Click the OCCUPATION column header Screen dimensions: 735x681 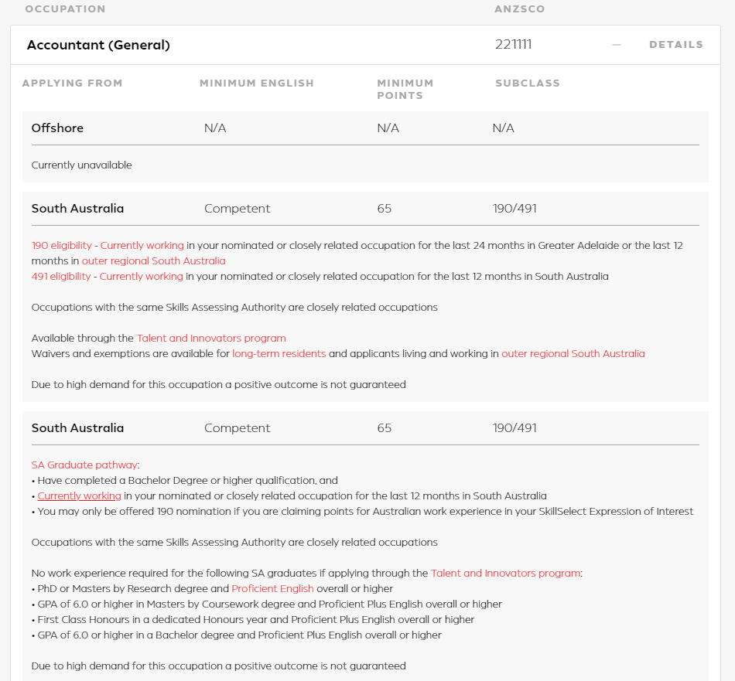pos(65,9)
